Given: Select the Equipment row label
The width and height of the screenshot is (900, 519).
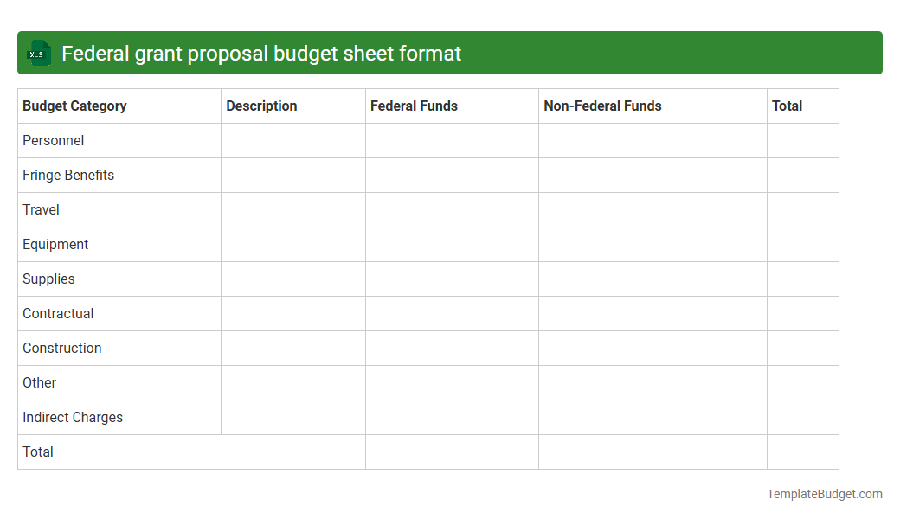Looking at the screenshot, I should pos(55,244).
